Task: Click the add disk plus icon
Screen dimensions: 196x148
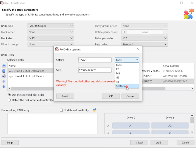Action: (4, 66)
